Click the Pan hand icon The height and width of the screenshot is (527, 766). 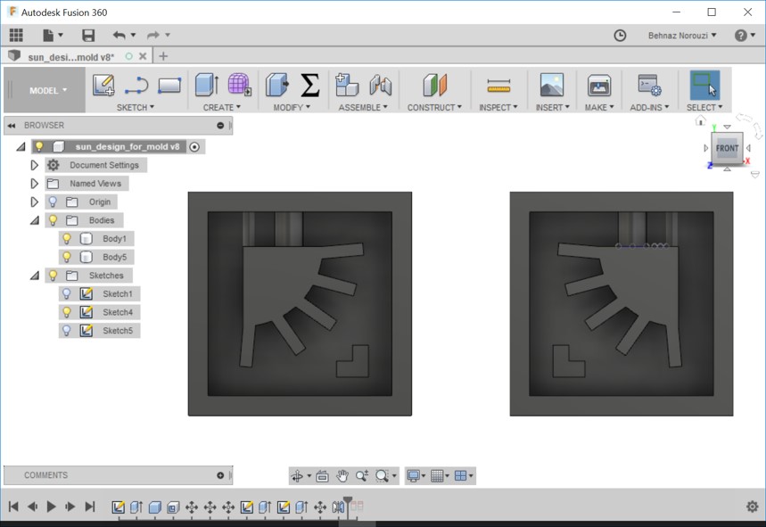click(342, 475)
